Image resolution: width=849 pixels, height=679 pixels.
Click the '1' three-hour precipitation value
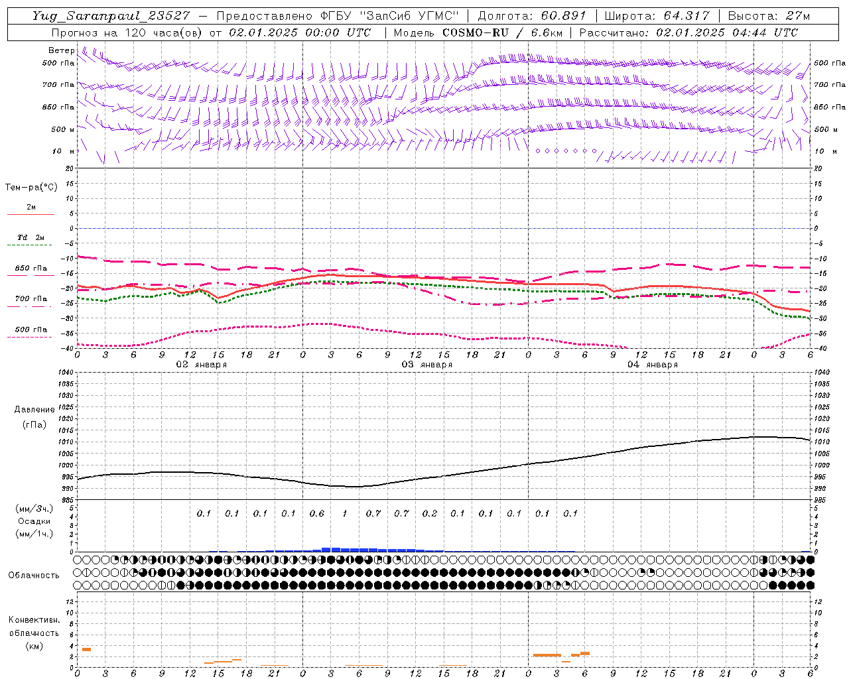click(x=345, y=513)
